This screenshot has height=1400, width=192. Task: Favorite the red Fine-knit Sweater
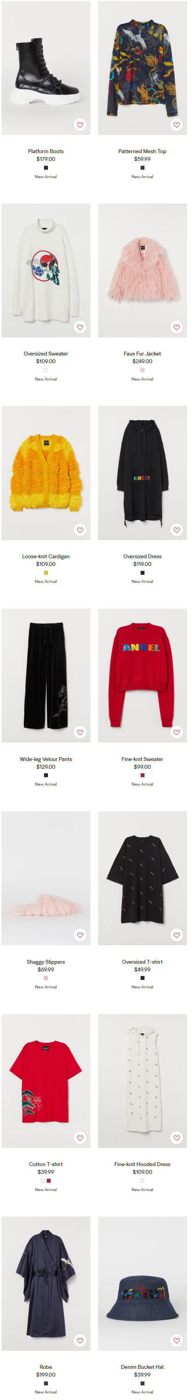coord(176,733)
